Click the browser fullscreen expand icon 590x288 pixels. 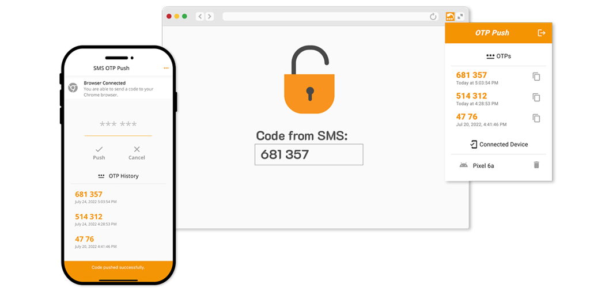460,16
